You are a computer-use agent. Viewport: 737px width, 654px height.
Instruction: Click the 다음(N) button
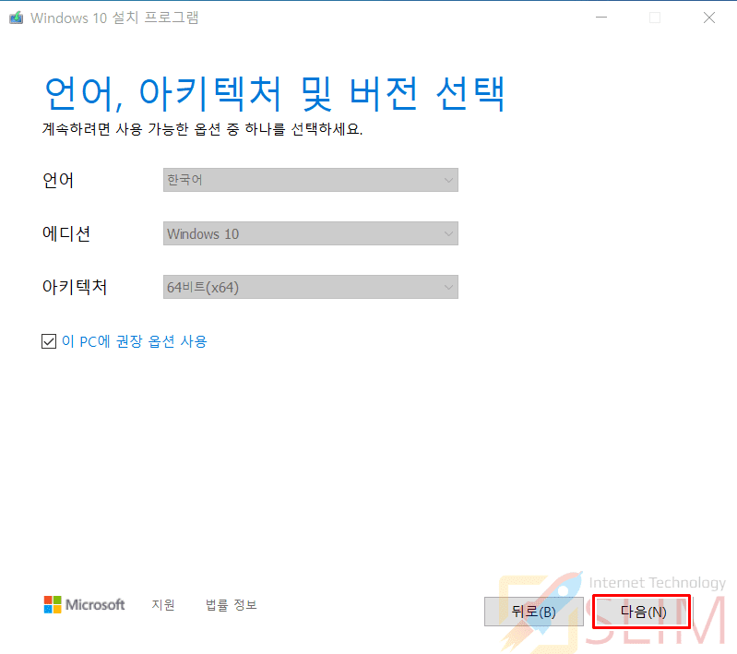point(643,612)
